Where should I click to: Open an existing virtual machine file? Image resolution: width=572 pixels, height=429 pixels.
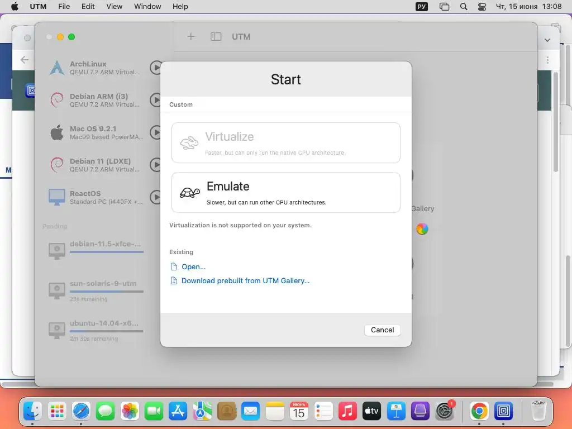click(193, 266)
